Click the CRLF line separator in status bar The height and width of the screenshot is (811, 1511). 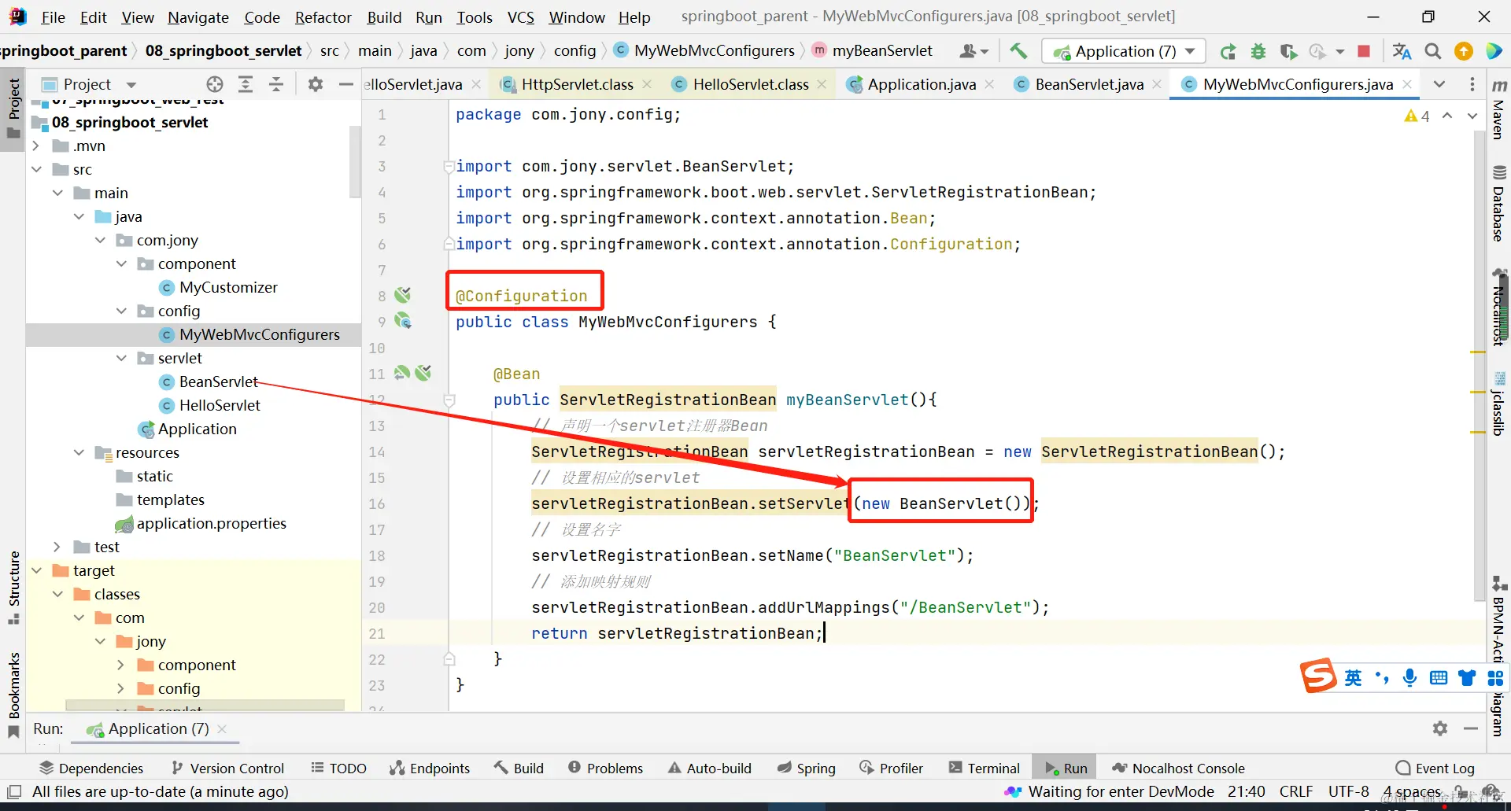coord(1296,791)
